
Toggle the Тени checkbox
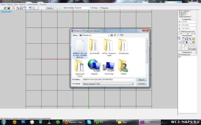pos(92,8)
